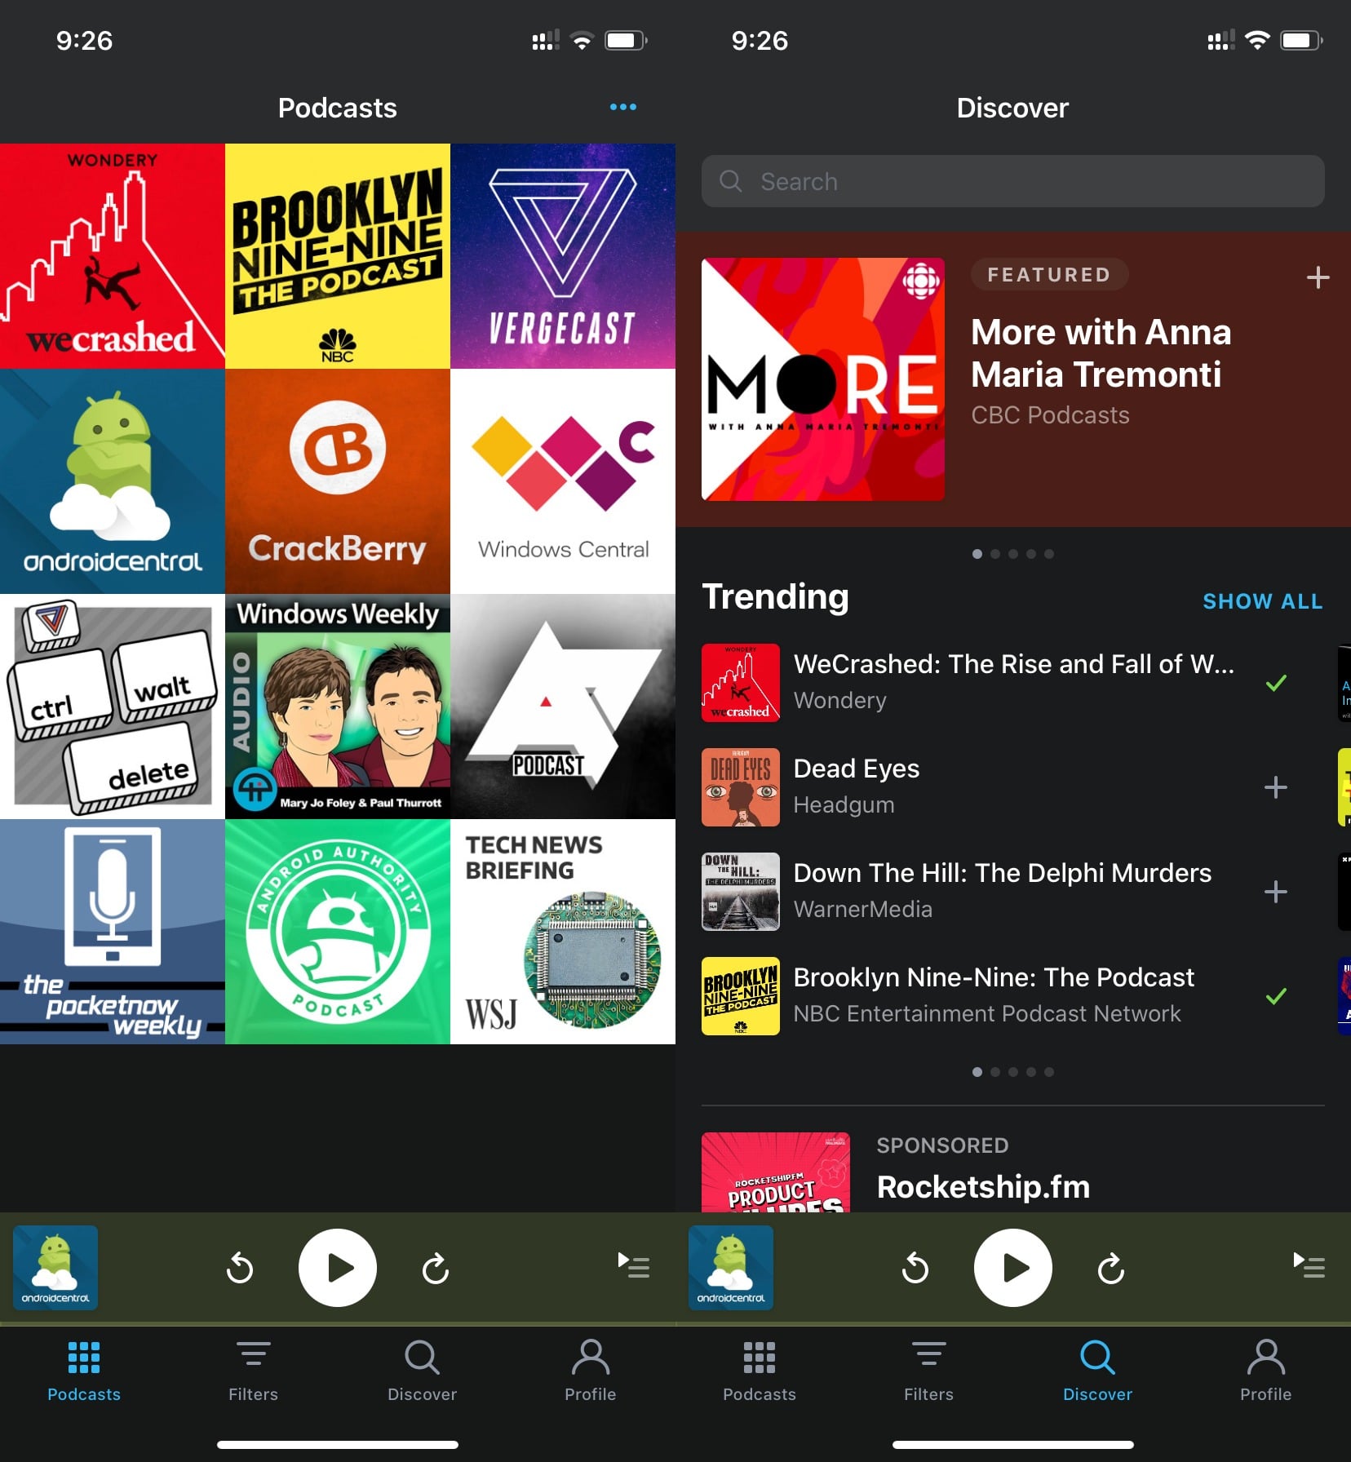Viewport: 1351px width, 1462px height.
Task: Add Down The Hill podcast via plus
Action: coord(1275,892)
